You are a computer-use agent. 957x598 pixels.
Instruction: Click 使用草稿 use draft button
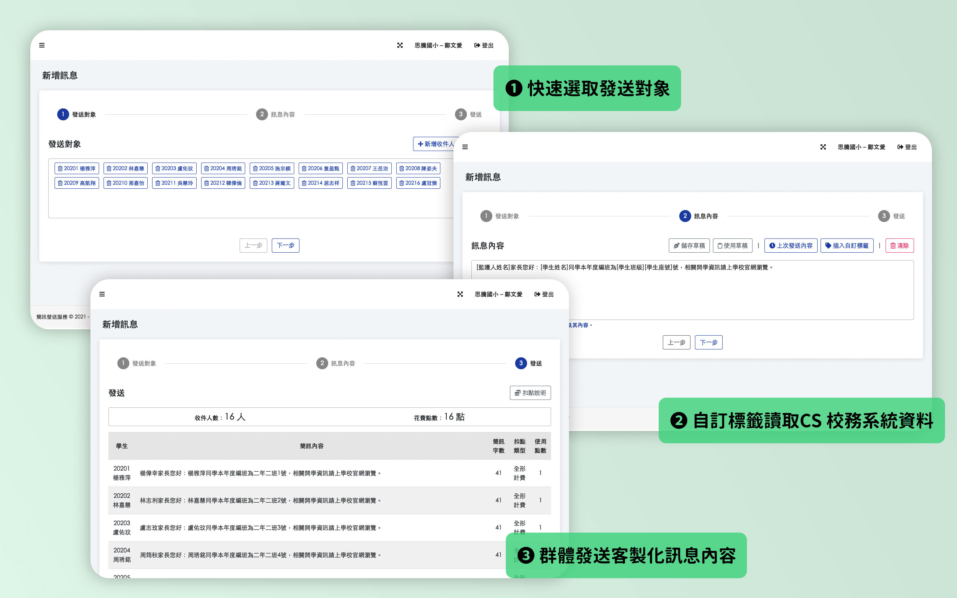coord(732,246)
